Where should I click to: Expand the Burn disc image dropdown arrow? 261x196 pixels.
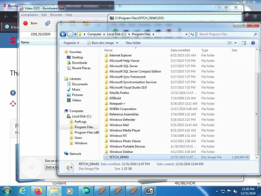point(117,43)
